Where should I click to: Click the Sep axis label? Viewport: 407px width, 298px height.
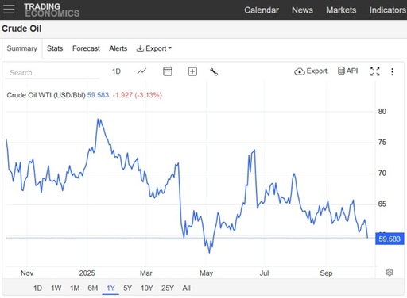click(326, 273)
